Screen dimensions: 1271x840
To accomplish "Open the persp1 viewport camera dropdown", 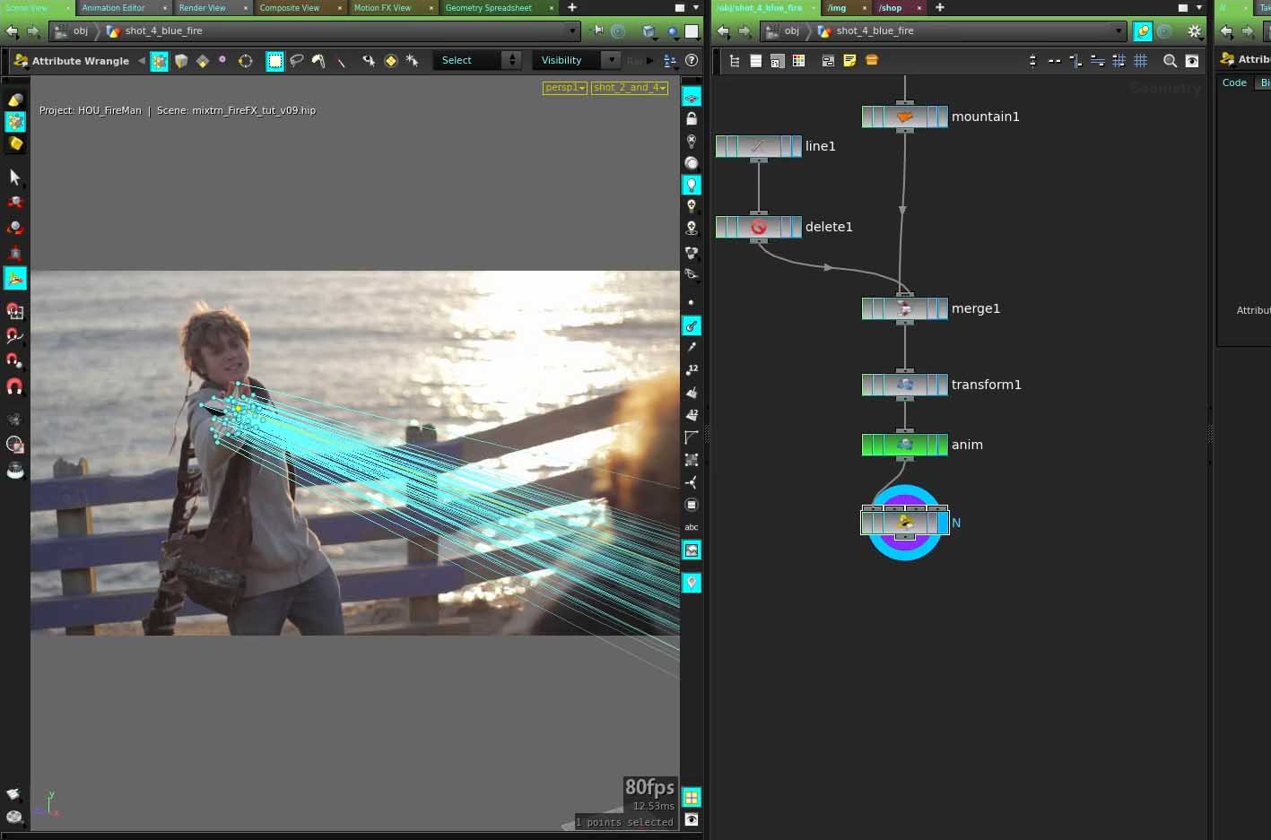I will pos(565,88).
